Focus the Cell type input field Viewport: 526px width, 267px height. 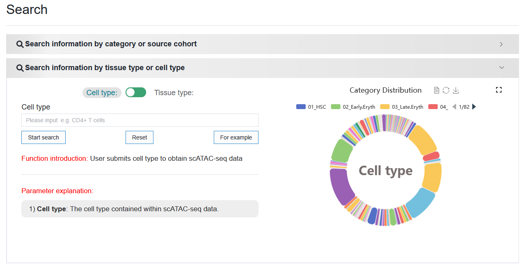(140, 120)
